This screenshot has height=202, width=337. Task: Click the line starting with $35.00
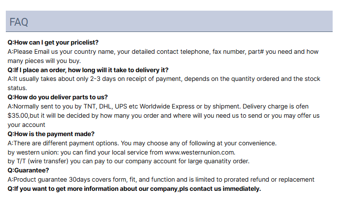[x=164, y=116]
